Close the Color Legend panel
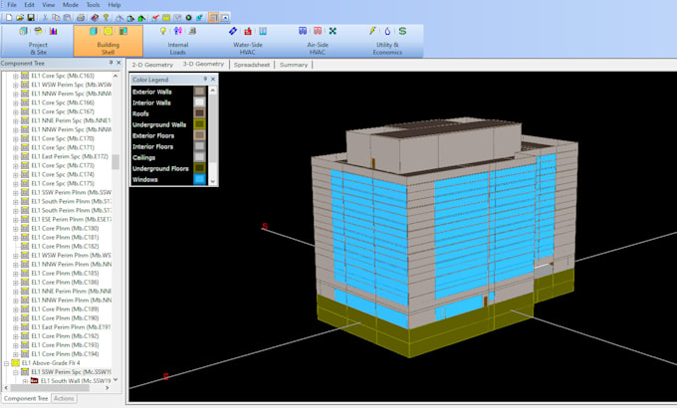Image resolution: width=677 pixels, height=408 pixels. 213,79
